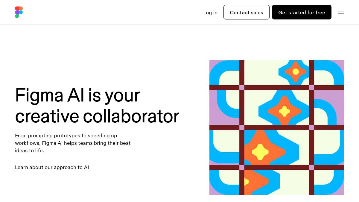Click the Figma logo
The image size is (359, 202).
pyautogui.click(x=19, y=12)
